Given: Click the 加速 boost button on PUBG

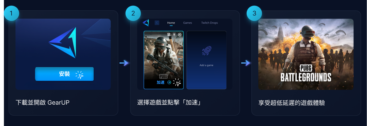Looking at the screenshot, I should point(161,82).
